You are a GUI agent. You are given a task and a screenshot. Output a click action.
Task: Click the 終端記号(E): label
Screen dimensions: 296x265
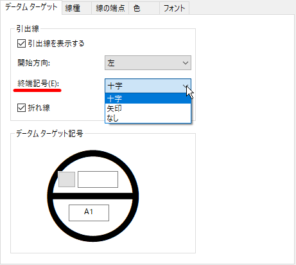tap(38, 84)
